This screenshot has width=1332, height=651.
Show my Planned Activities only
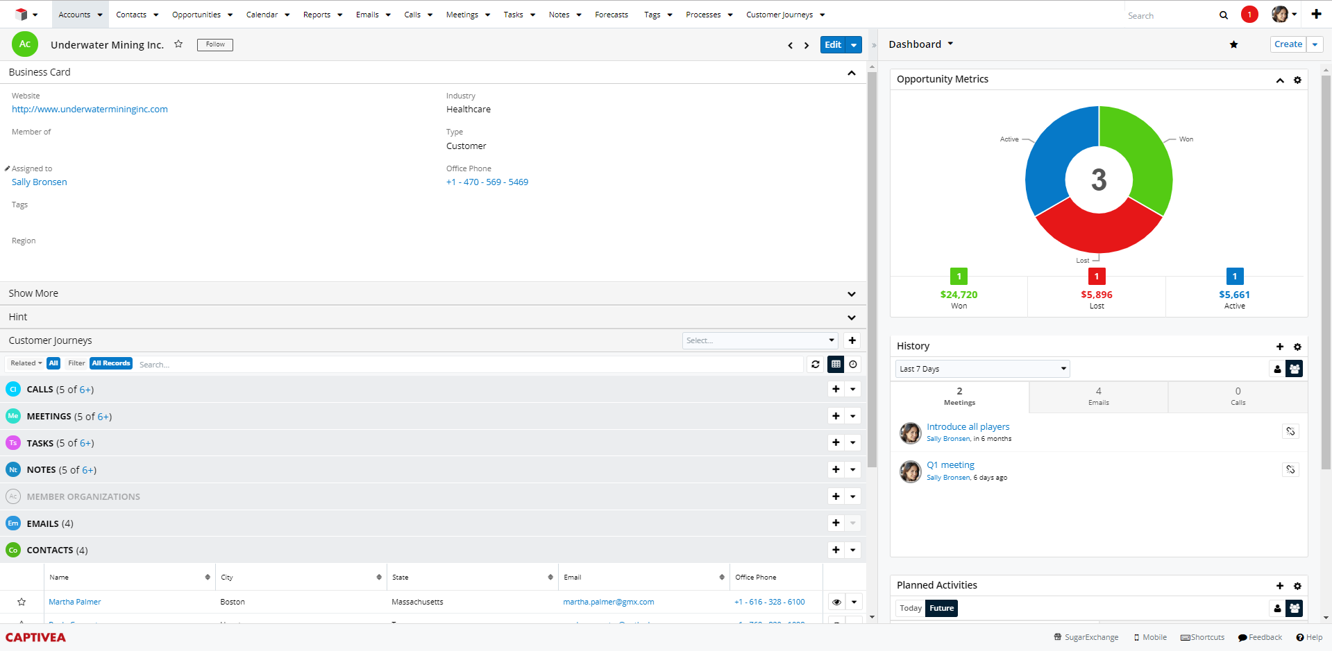pos(1277,608)
